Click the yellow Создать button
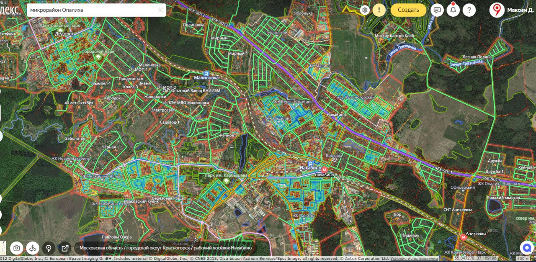Viewport: 536px width, 262px height. coord(408,10)
